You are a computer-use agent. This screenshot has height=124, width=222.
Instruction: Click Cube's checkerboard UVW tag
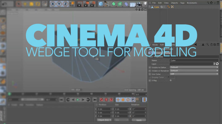172,7
